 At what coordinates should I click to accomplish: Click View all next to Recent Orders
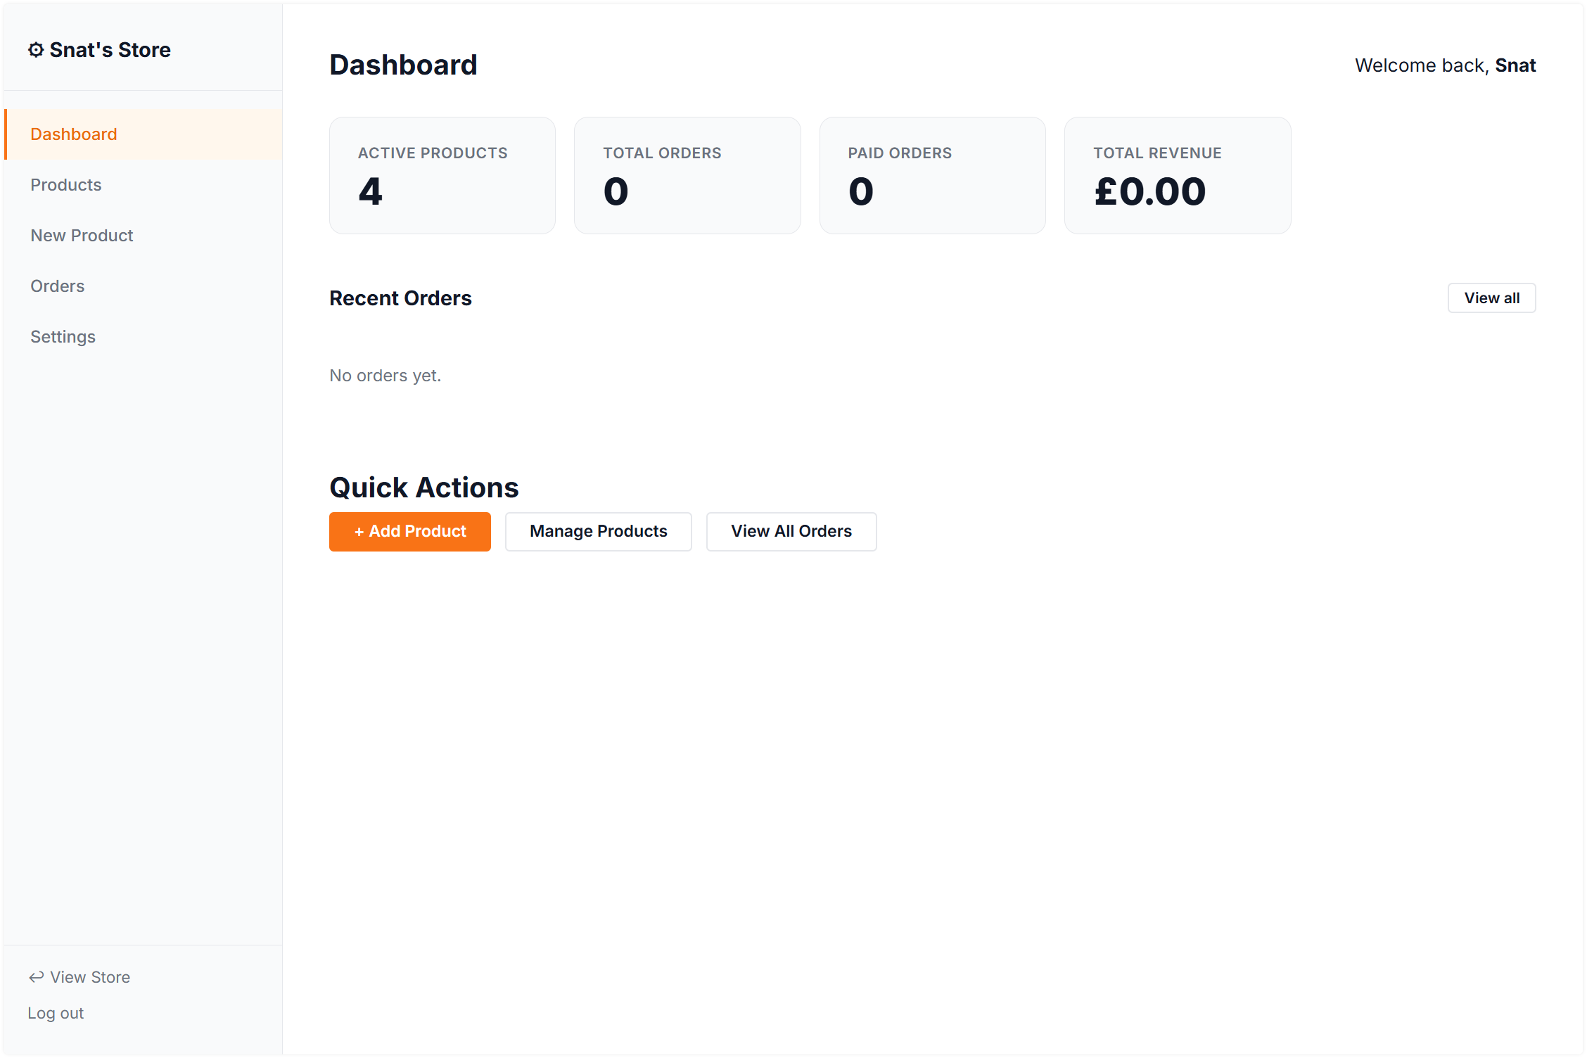point(1491,298)
